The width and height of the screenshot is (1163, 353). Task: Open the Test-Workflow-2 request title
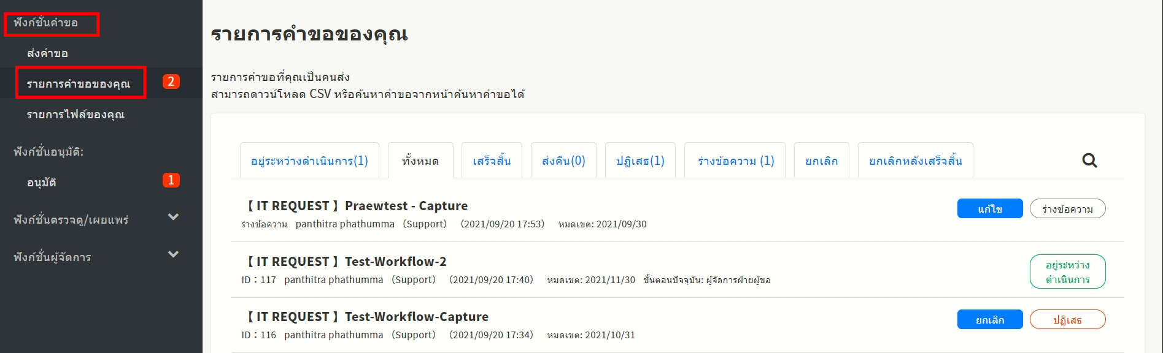click(395, 262)
